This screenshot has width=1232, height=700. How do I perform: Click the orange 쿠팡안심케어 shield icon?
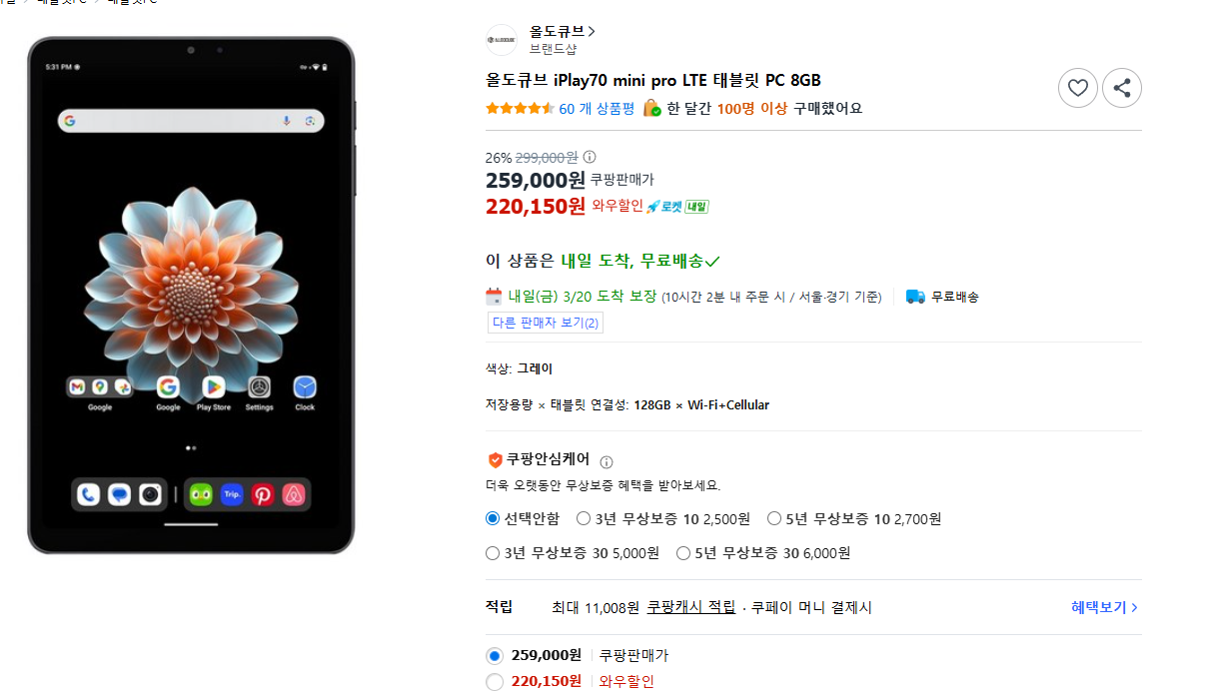coord(495,460)
